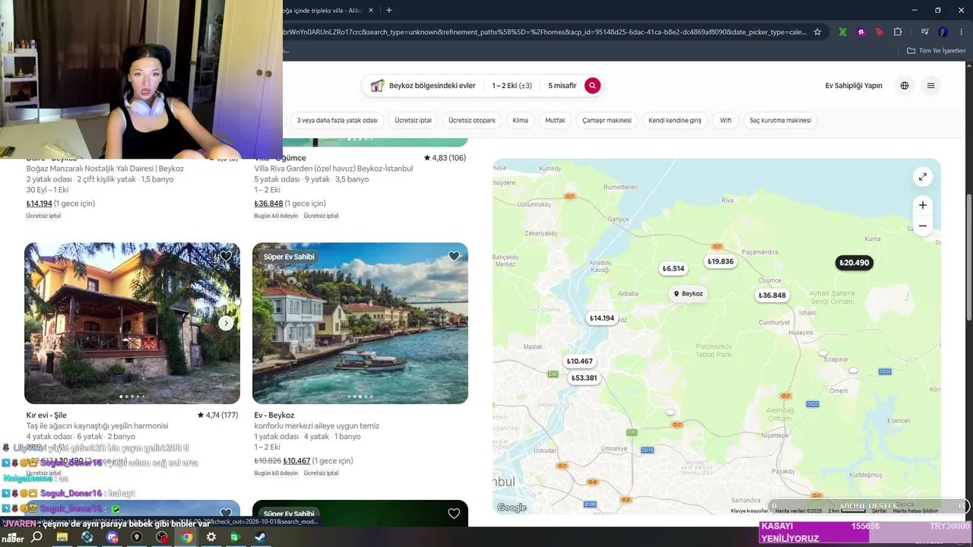Select the ₺10.467 map price marker
The image size is (973, 547).
(x=579, y=362)
